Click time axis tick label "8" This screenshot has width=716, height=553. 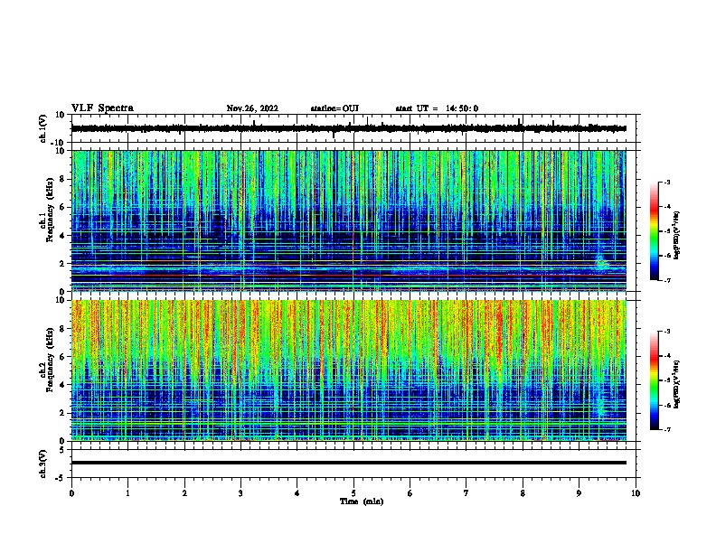coord(523,493)
